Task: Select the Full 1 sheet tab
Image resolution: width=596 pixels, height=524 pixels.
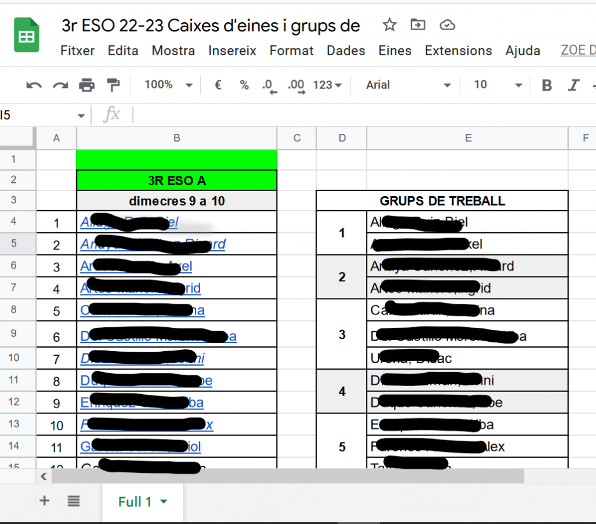Action: [135, 502]
